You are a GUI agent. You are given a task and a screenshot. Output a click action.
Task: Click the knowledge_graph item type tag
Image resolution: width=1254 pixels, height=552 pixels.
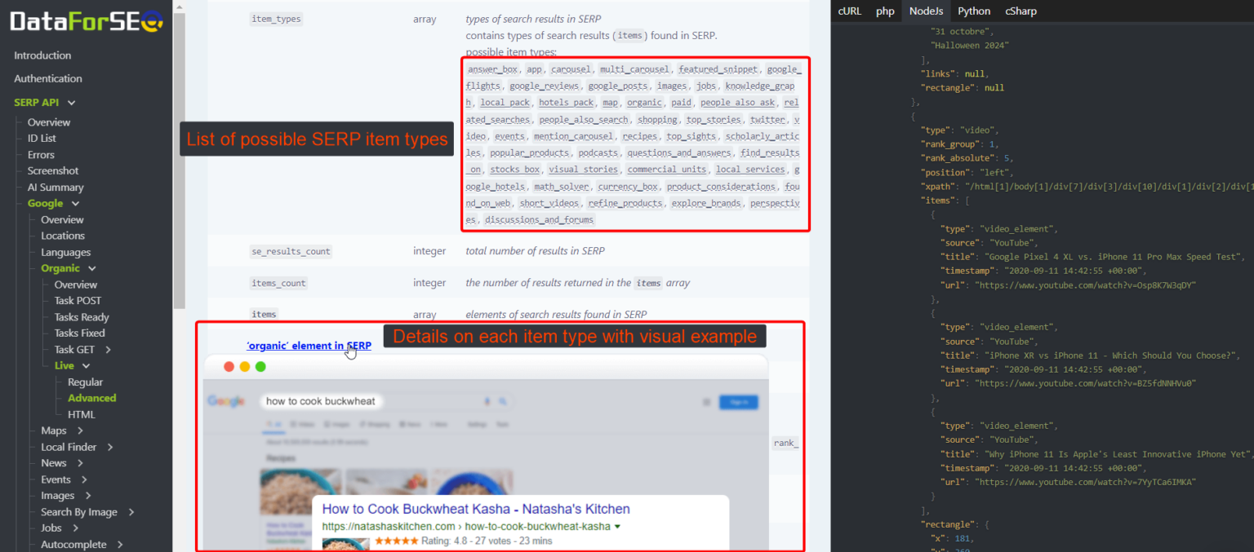[760, 85]
